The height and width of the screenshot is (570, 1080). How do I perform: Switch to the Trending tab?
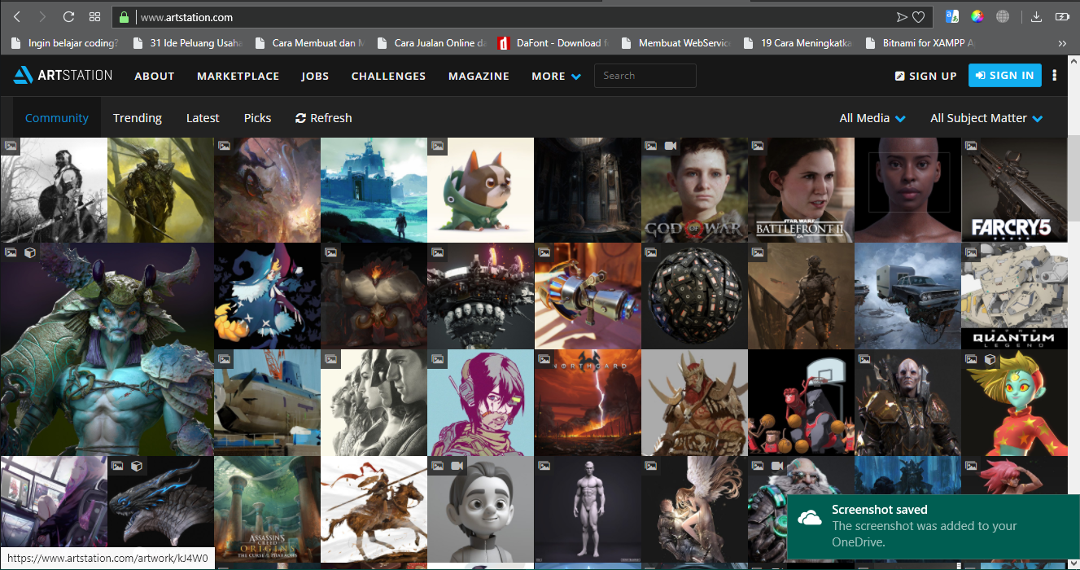click(138, 118)
